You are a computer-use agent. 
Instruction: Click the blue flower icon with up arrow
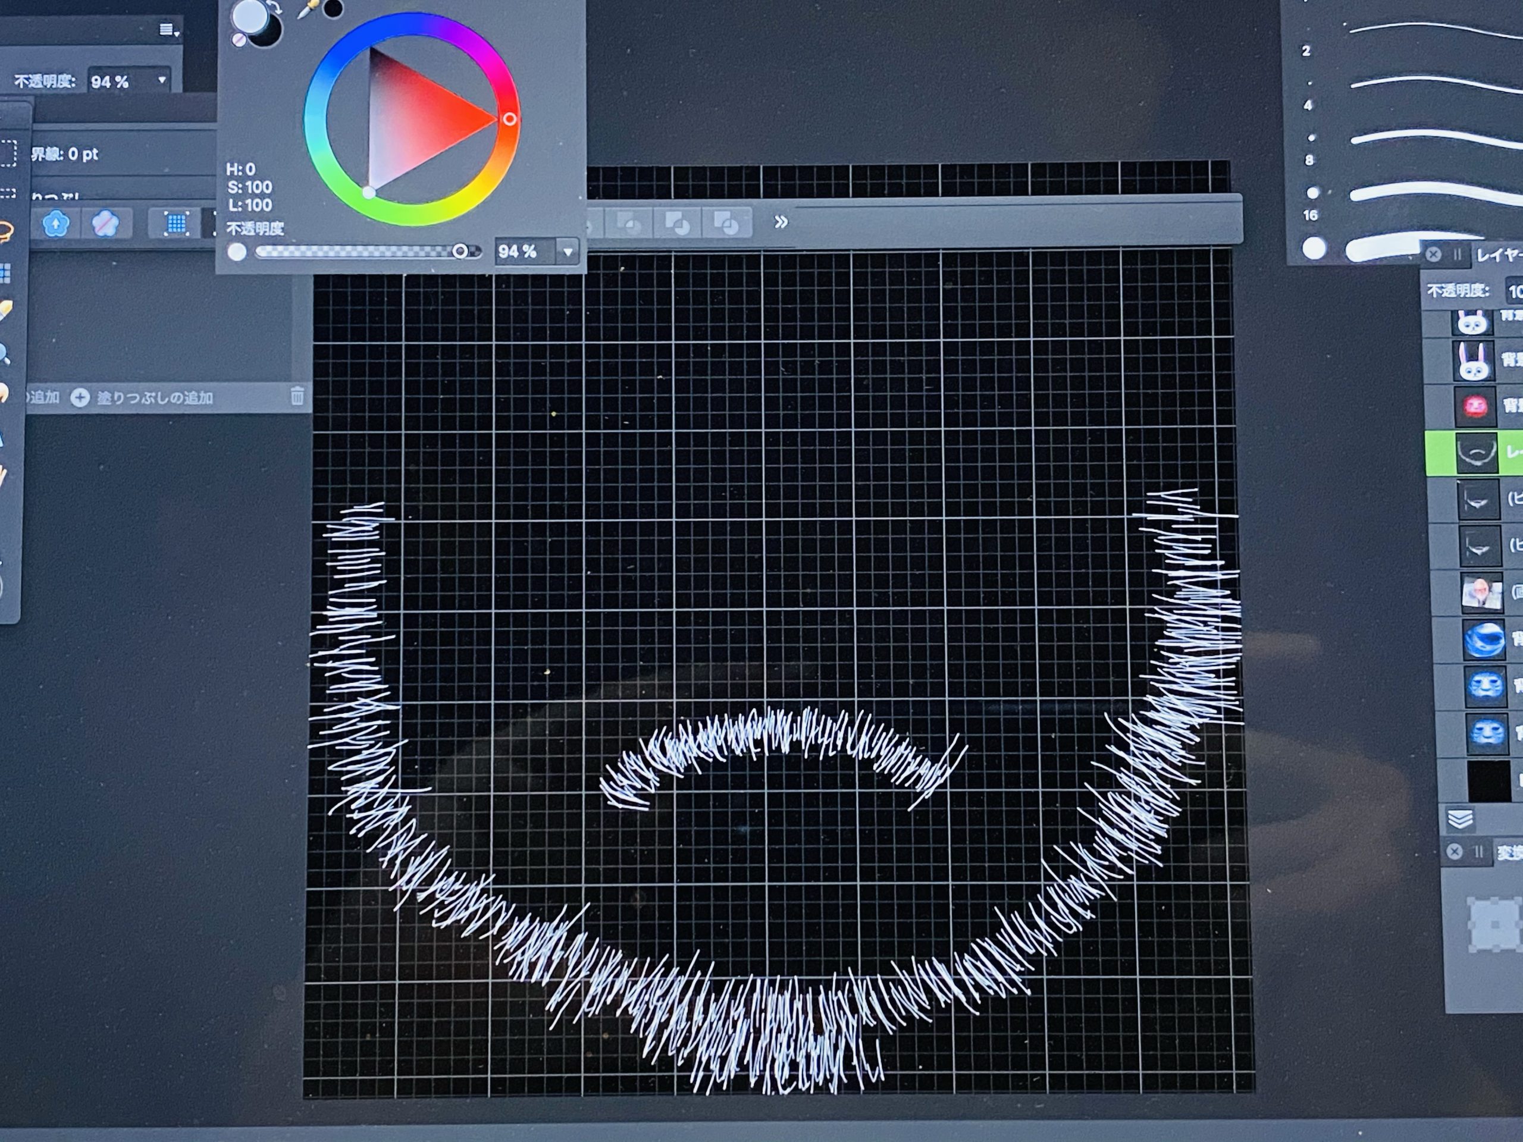click(56, 224)
